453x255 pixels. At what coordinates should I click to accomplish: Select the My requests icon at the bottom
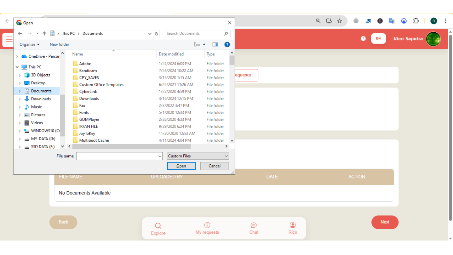coord(207,225)
